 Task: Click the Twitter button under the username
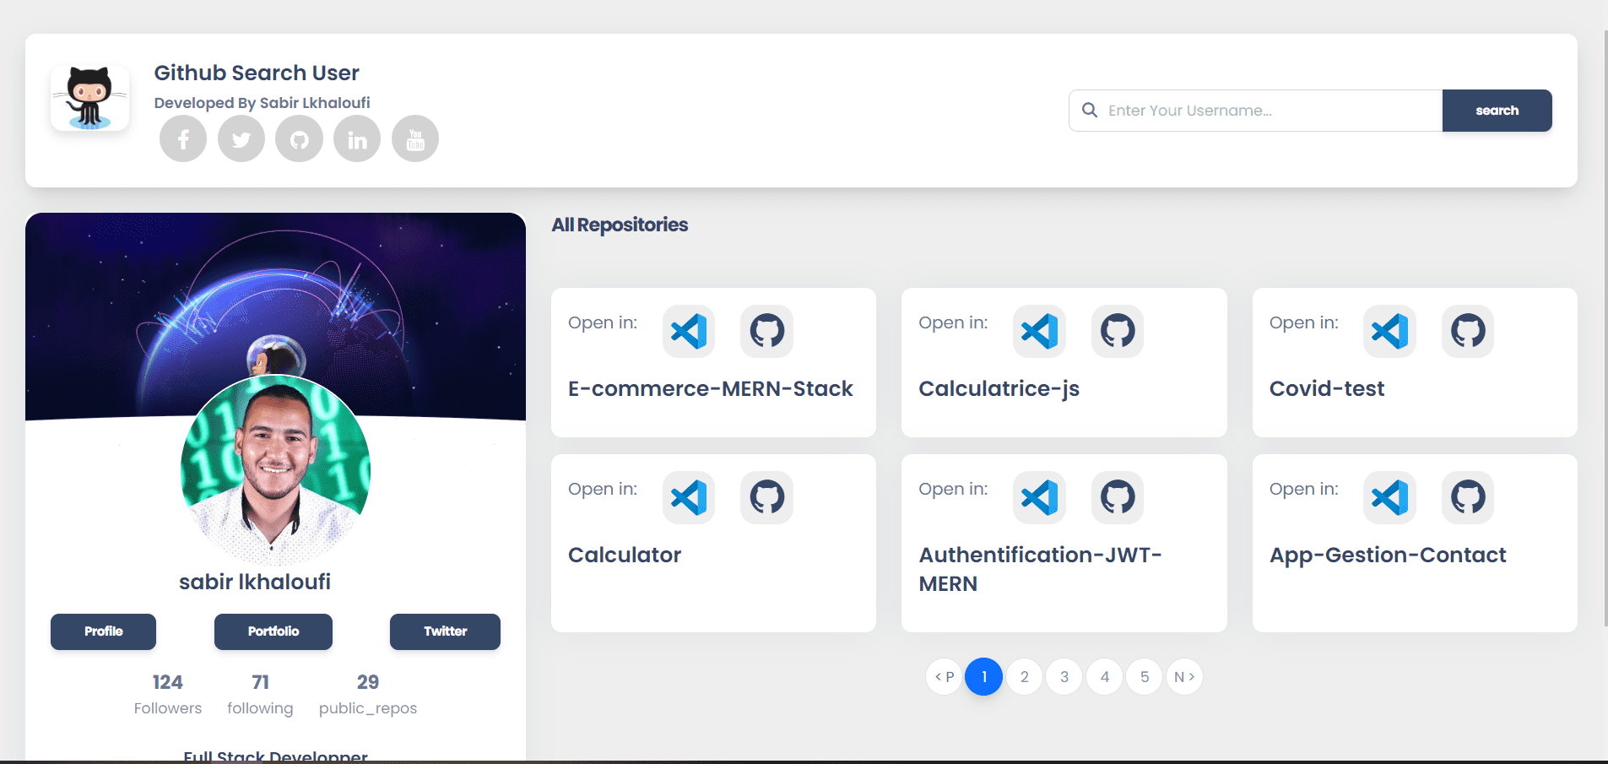point(445,631)
